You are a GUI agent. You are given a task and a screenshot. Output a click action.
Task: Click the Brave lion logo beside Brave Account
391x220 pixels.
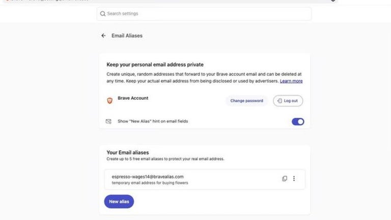click(110, 100)
